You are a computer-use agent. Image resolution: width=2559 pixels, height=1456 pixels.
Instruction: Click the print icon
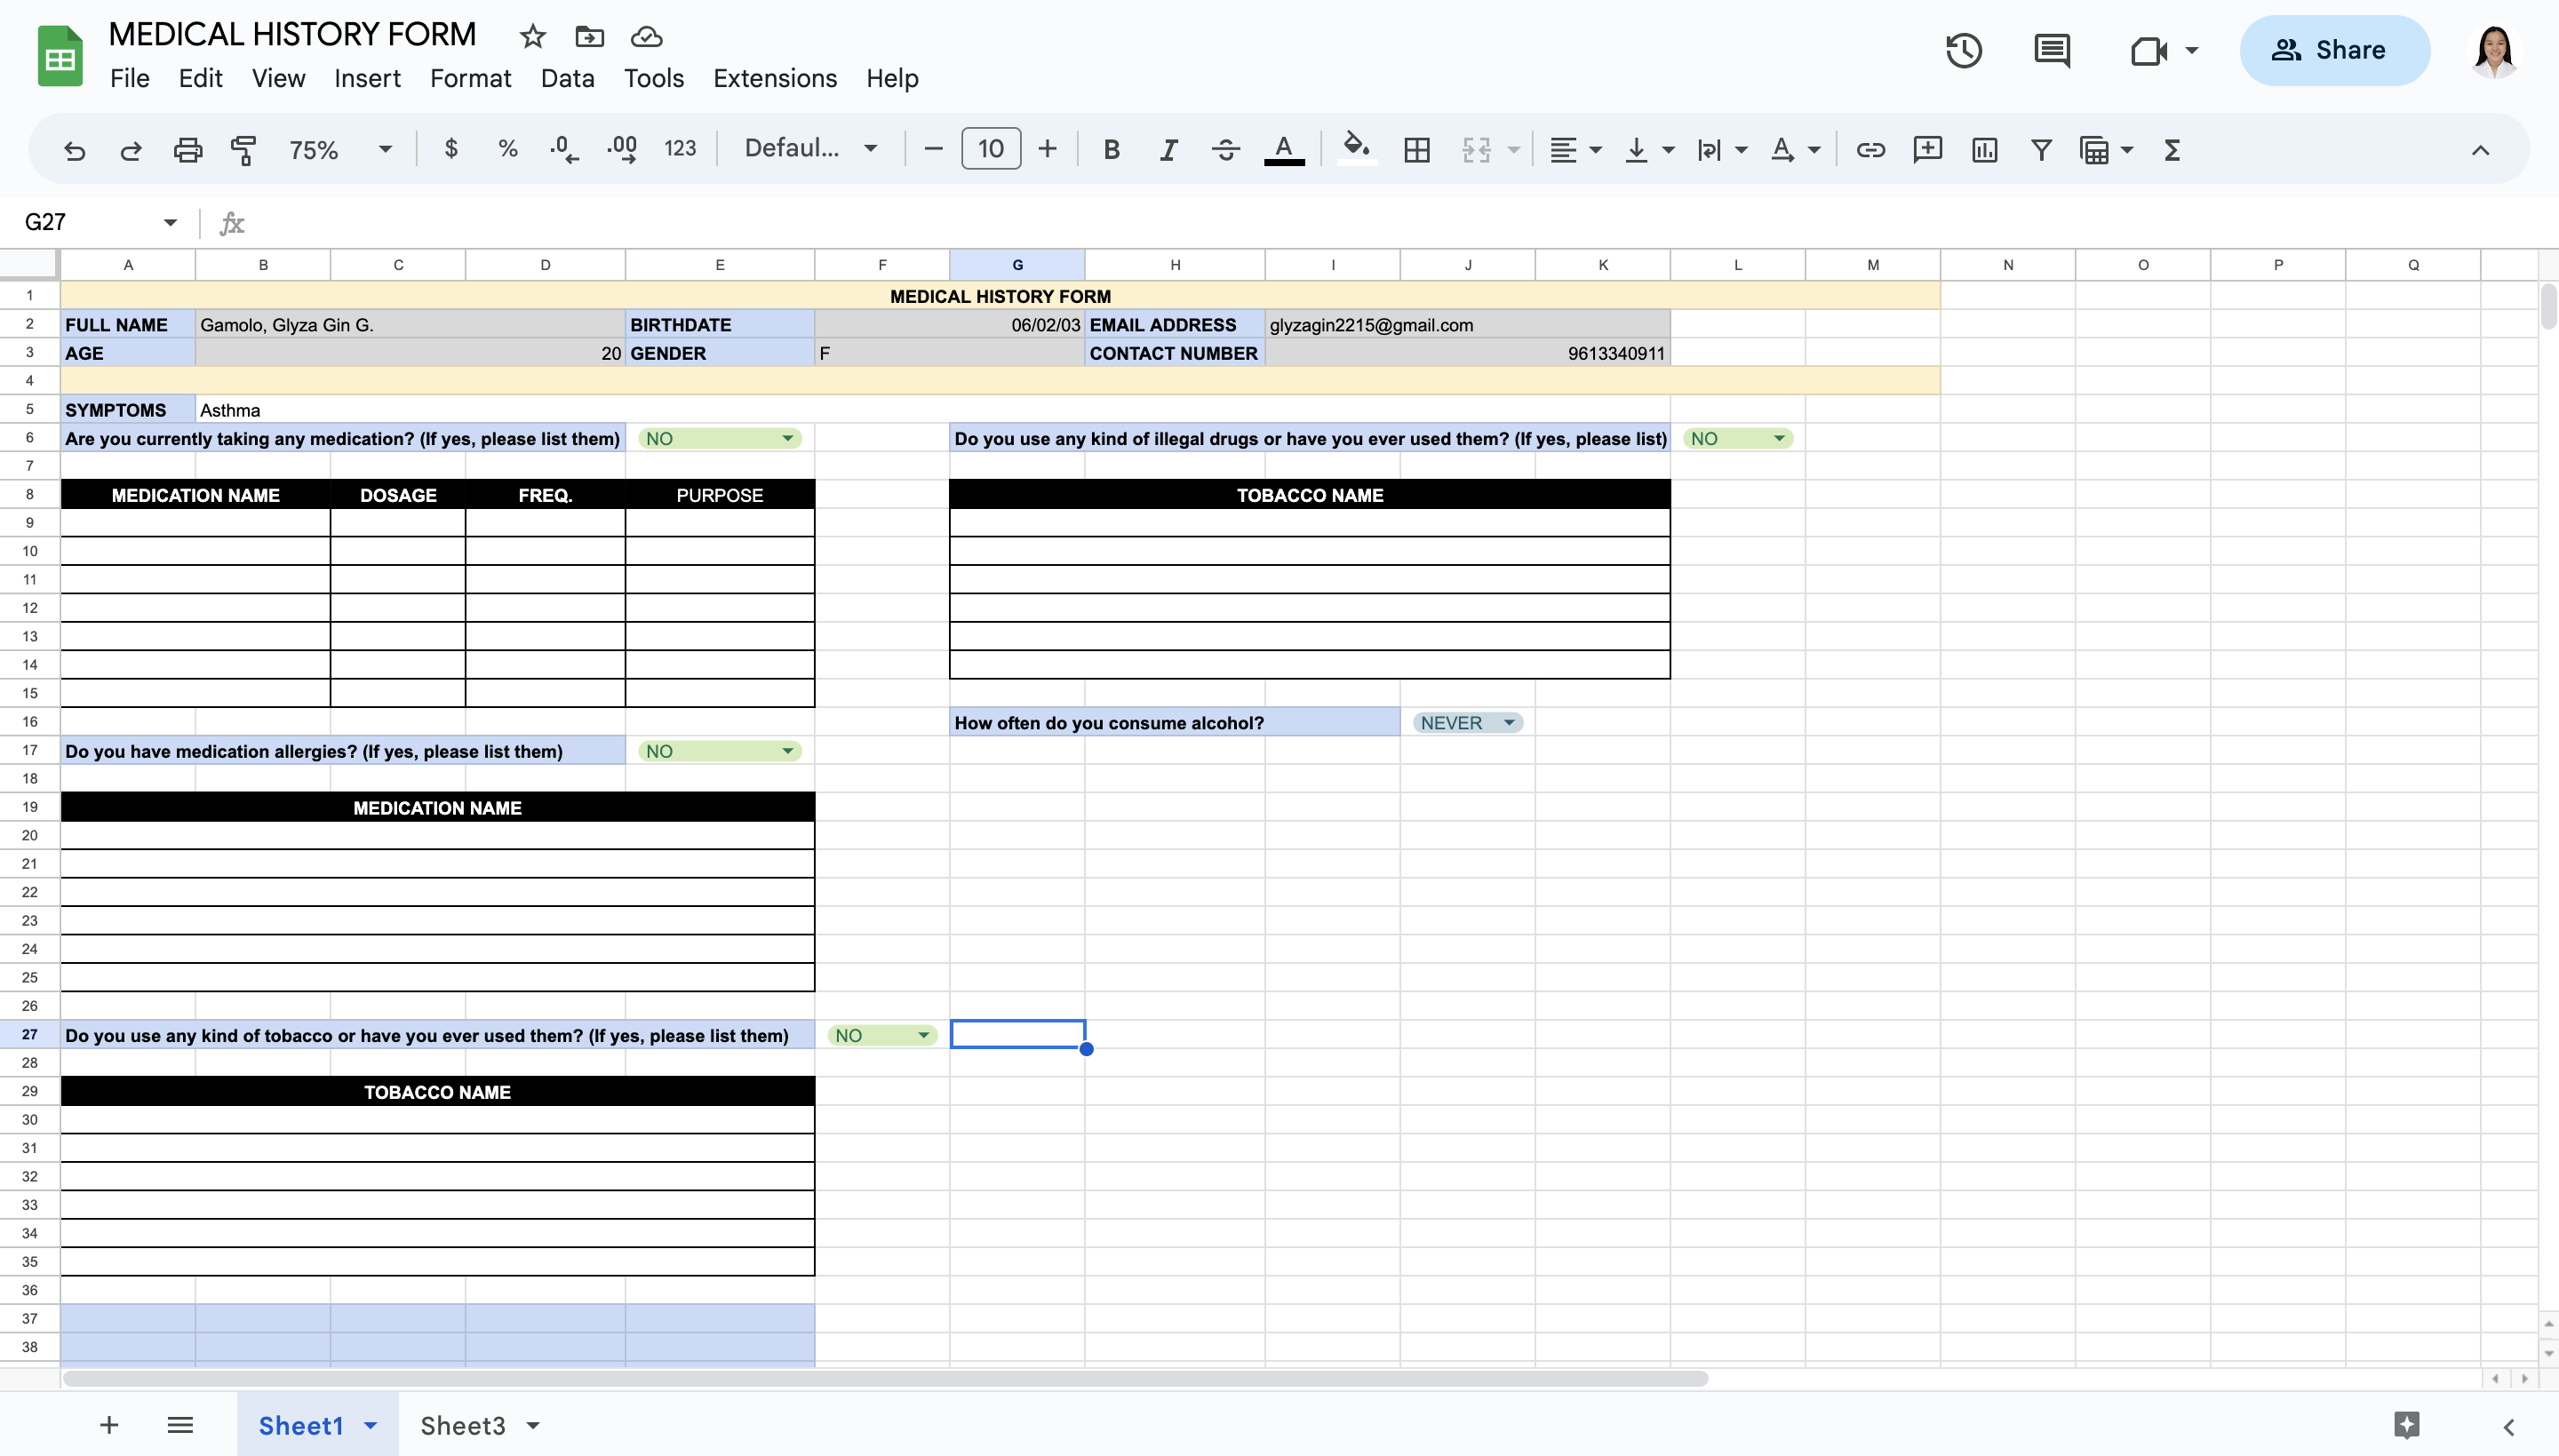coord(187,150)
